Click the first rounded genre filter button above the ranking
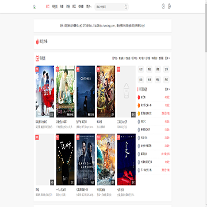Screen dimensions: 207x207 141,70
